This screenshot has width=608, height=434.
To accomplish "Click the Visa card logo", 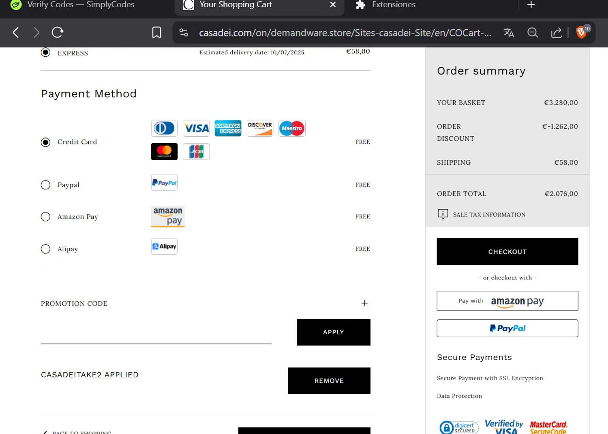I will tap(196, 128).
